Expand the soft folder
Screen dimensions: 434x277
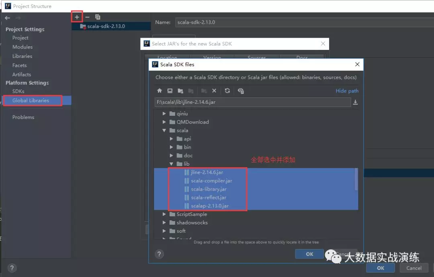(164, 231)
